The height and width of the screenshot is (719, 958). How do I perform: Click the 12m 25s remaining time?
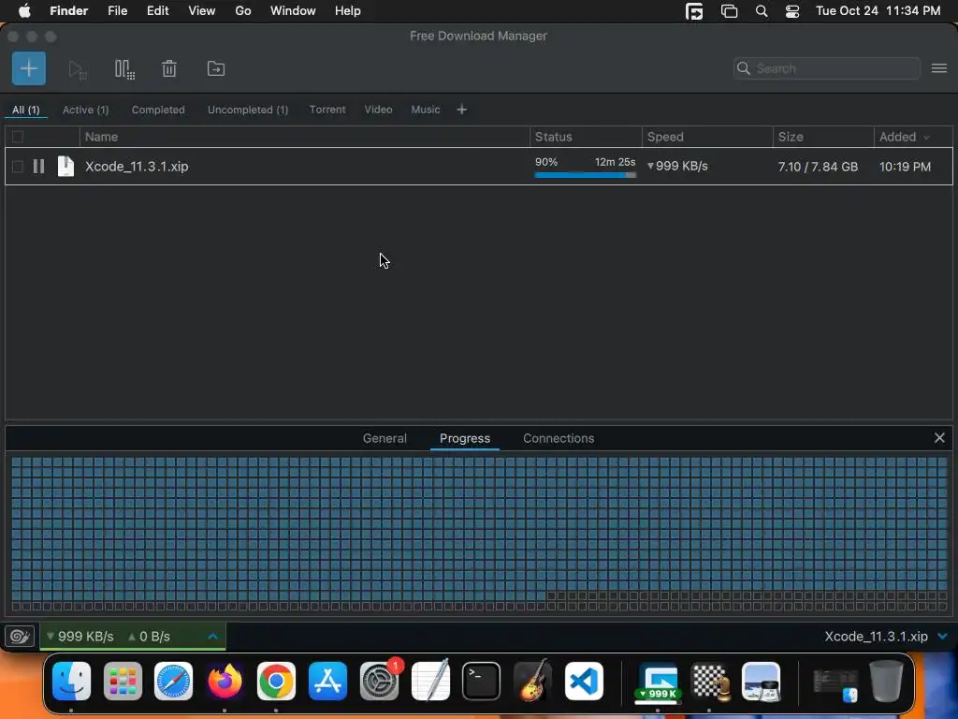615,162
